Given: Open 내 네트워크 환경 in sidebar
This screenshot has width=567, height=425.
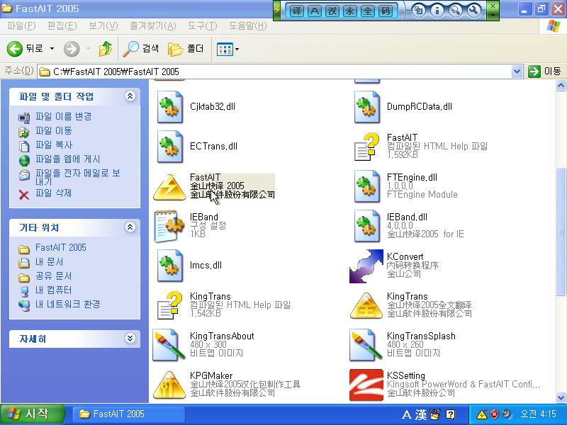Looking at the screenshot, I should (67, 304).
